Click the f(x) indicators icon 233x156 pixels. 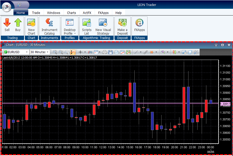coord(90,52)
